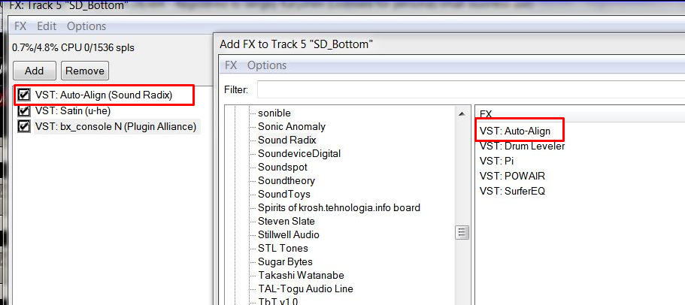Choose VST: Drum Leveler plugin
685x305 pixels.
point(522,146)
